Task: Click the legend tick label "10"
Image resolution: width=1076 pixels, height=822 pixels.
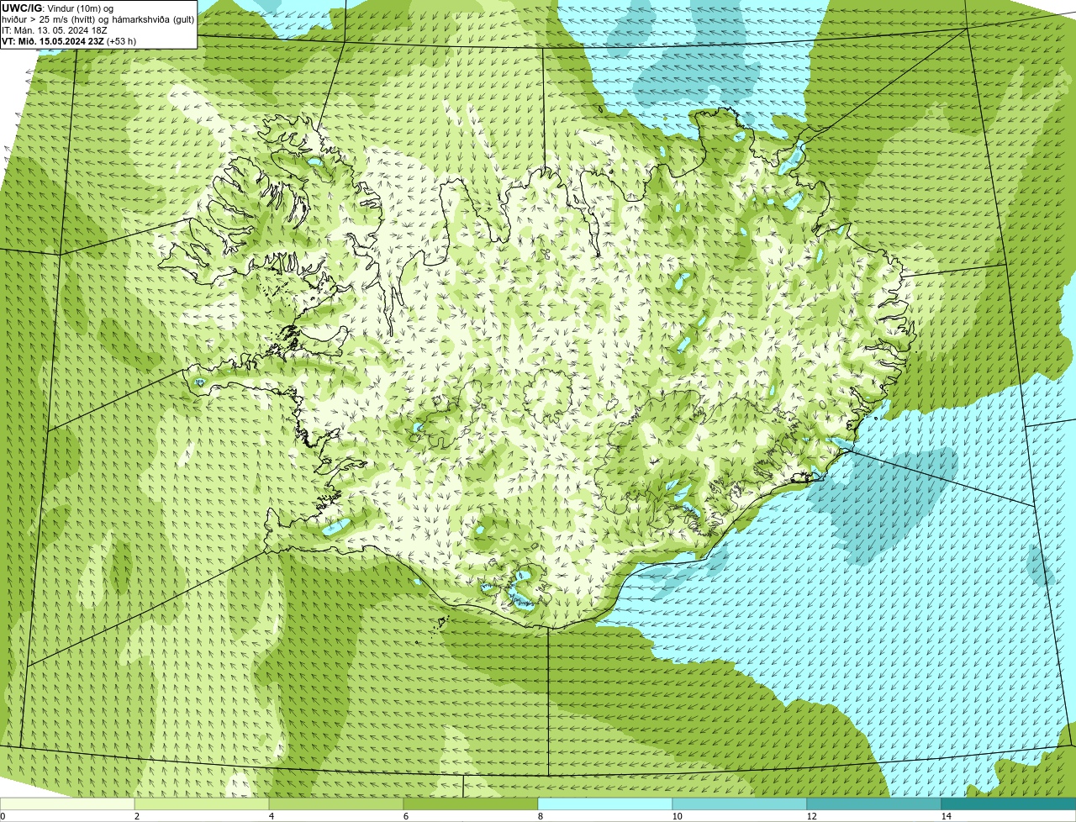Action: [x=677, y=816]
